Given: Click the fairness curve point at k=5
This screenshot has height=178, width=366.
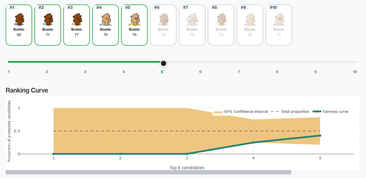Looking at the screenshot, I should 320,136.
